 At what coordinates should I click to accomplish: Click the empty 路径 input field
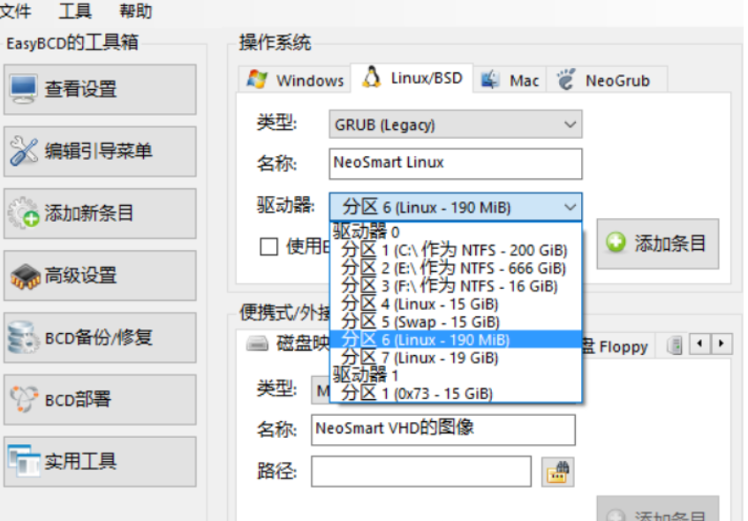click(421, 472)
